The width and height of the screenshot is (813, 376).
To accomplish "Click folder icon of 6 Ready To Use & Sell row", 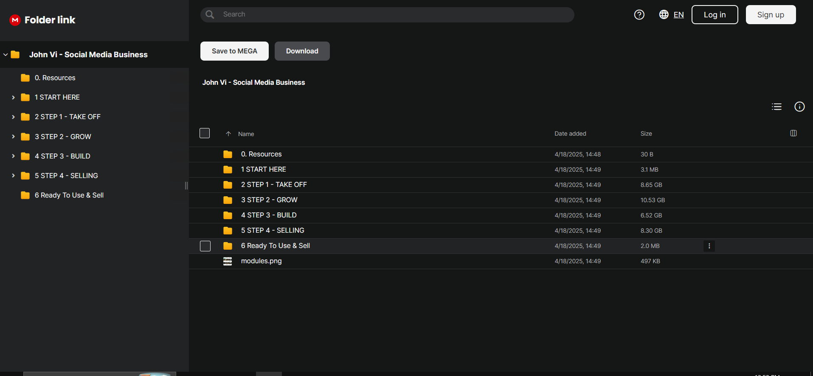I will coord(228,246).
